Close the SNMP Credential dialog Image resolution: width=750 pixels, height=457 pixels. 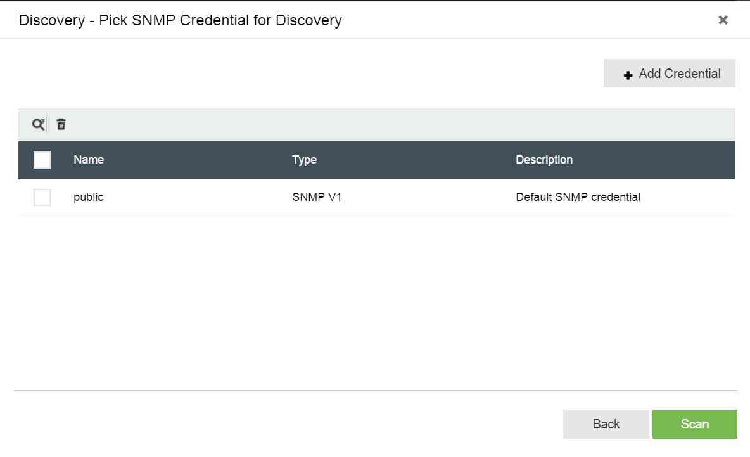point(723,20)
